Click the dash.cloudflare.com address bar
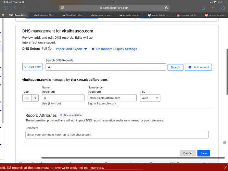228x171 pixels. coord(114,8)
